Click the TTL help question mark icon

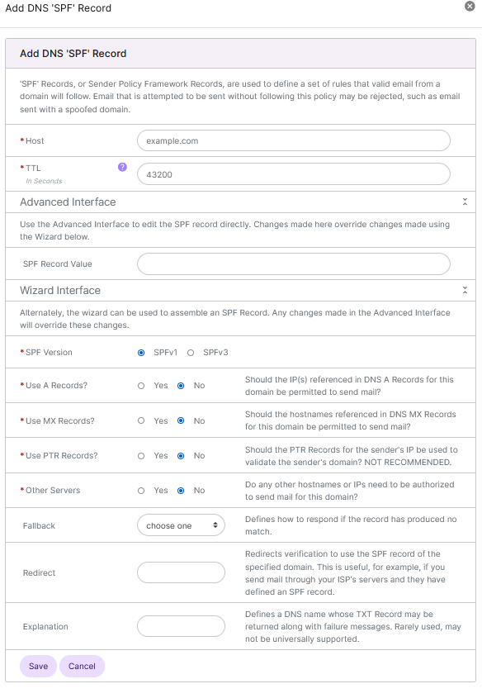tap(122, 168)
